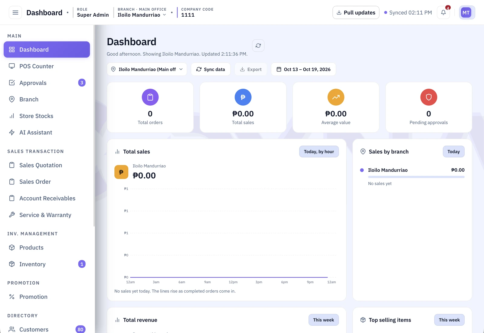Click the Approvals badge showing 3
Viewport: 484px width, 333px height.
82,83
